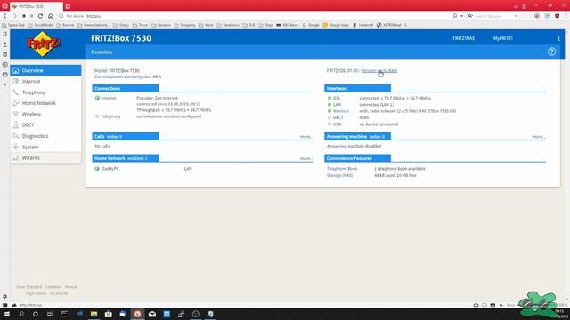Click the Current power consumption link
The width and height of the screenshot is (570, 320).
point(123,76)
